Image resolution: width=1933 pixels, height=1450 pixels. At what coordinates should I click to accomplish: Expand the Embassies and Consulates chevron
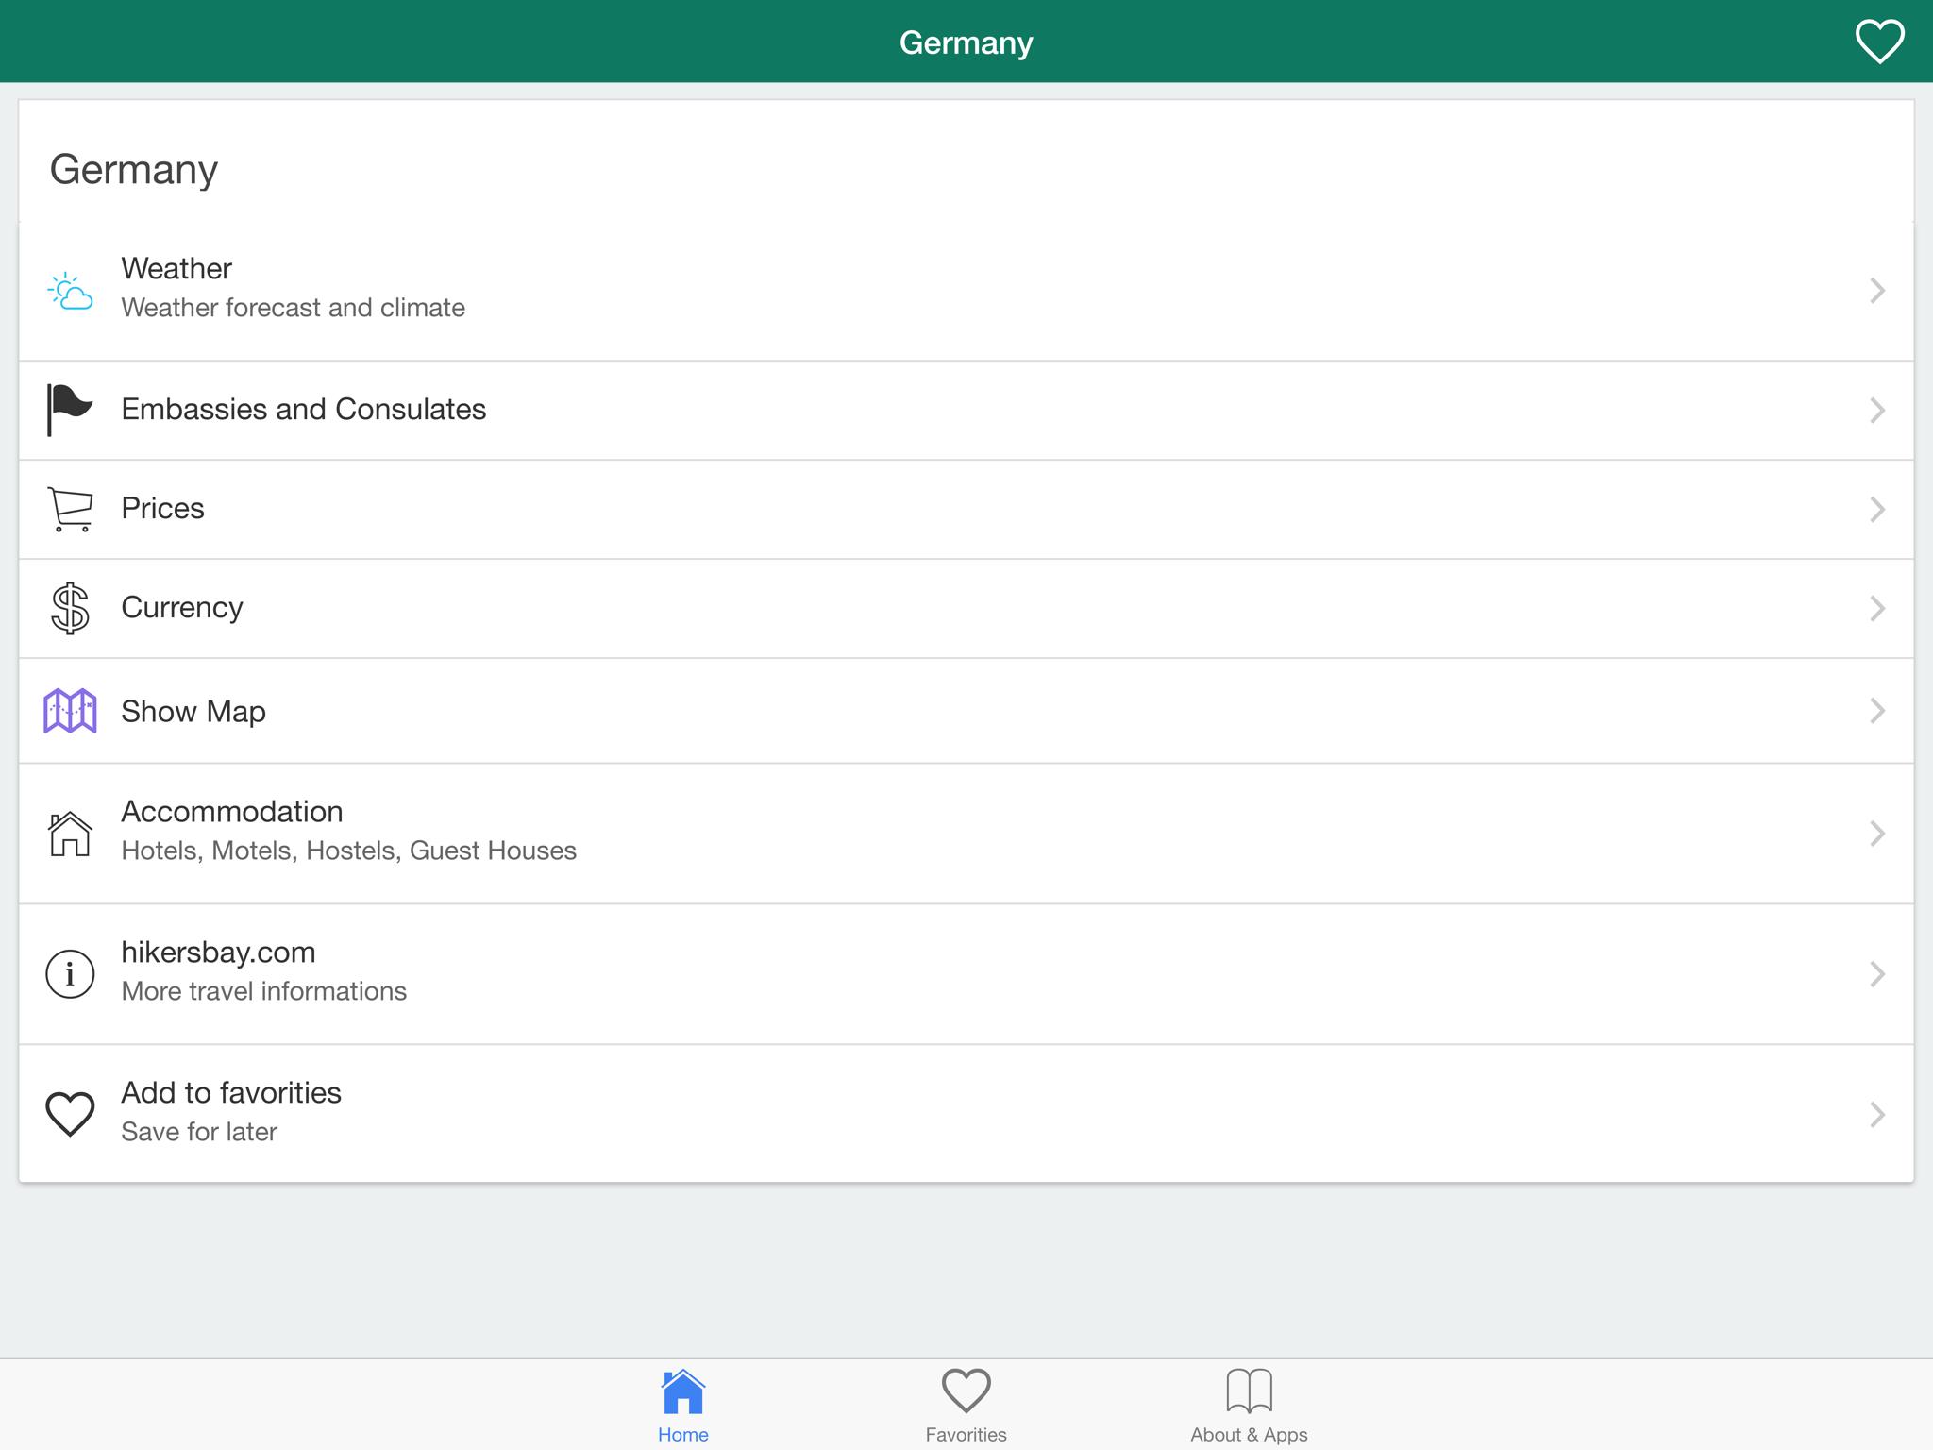pyautogui.click(x=1876, y=410)
